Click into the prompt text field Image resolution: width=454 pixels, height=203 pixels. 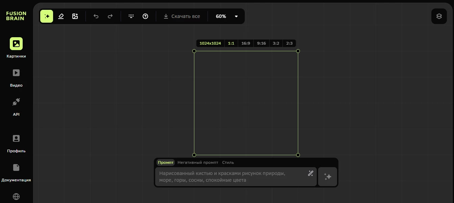point(236,177)
